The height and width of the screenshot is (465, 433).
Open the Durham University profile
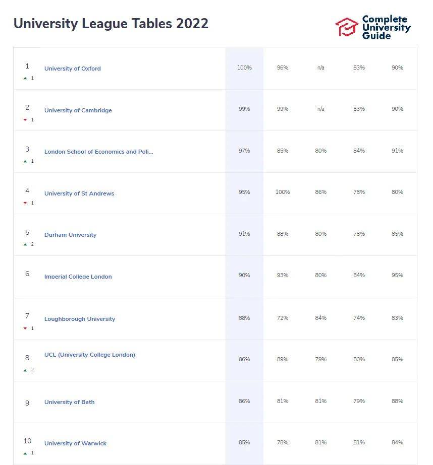pyautogui.click(x=70, y=235)
